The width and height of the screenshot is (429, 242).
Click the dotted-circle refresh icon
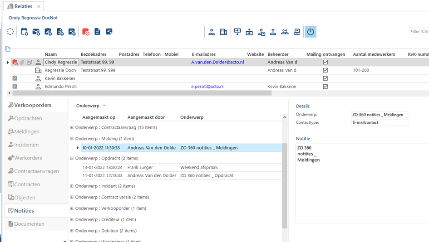(x=10, y=32)
